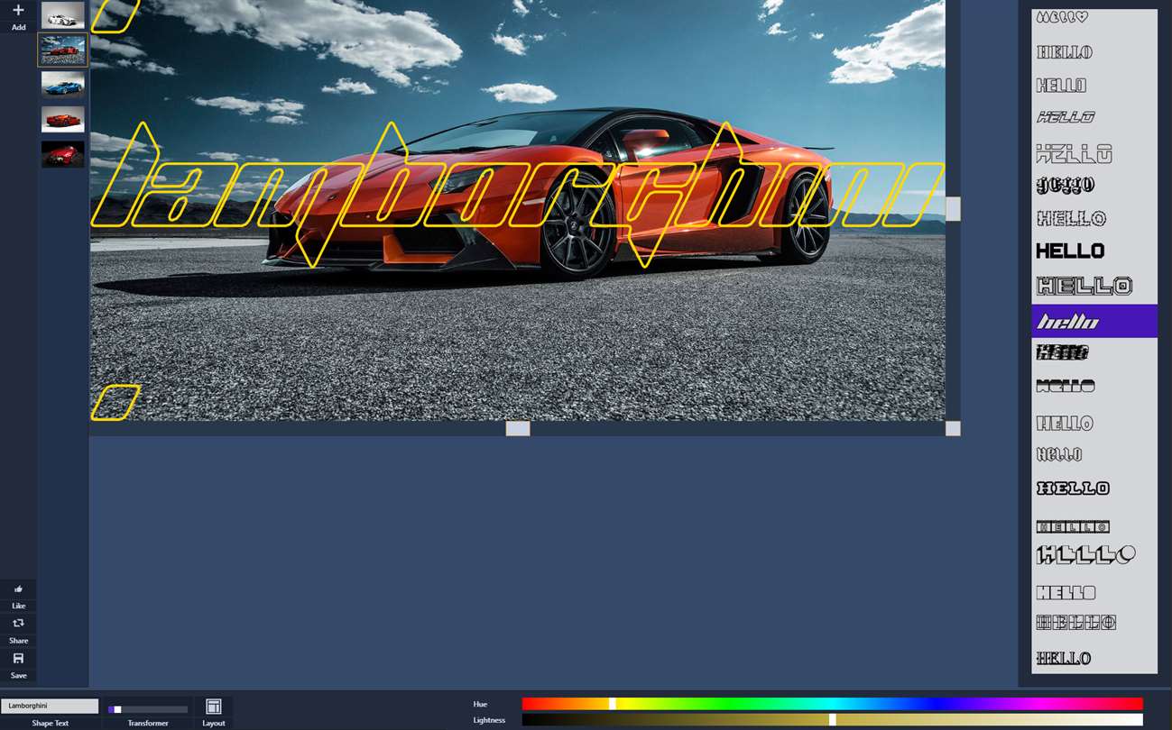Open the Share option
Viewport: 1172px width, 730px height.
(x=18, y=624)
